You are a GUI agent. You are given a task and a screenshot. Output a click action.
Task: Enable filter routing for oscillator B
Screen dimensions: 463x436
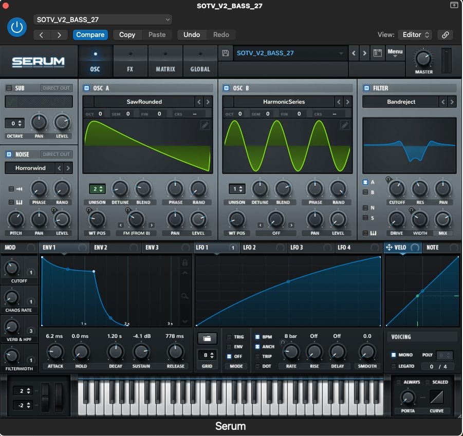(365, 193)
